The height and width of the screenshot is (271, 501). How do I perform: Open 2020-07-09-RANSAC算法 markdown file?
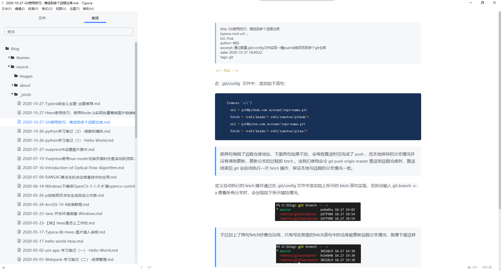tap(69, 177)
